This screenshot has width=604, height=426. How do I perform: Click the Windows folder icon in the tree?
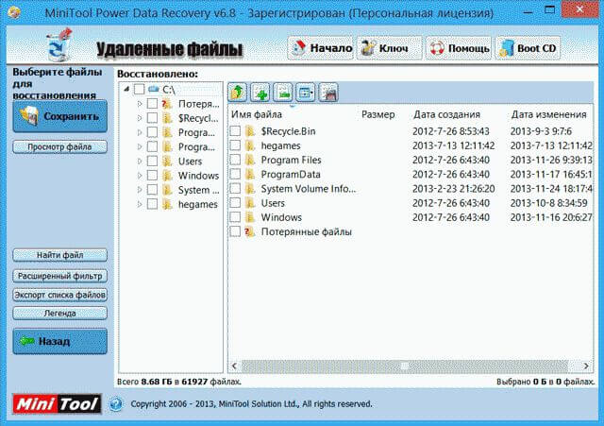coord(167,176)
